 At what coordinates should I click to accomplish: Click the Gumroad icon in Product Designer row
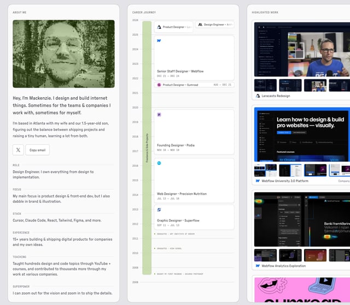(159, 85)
